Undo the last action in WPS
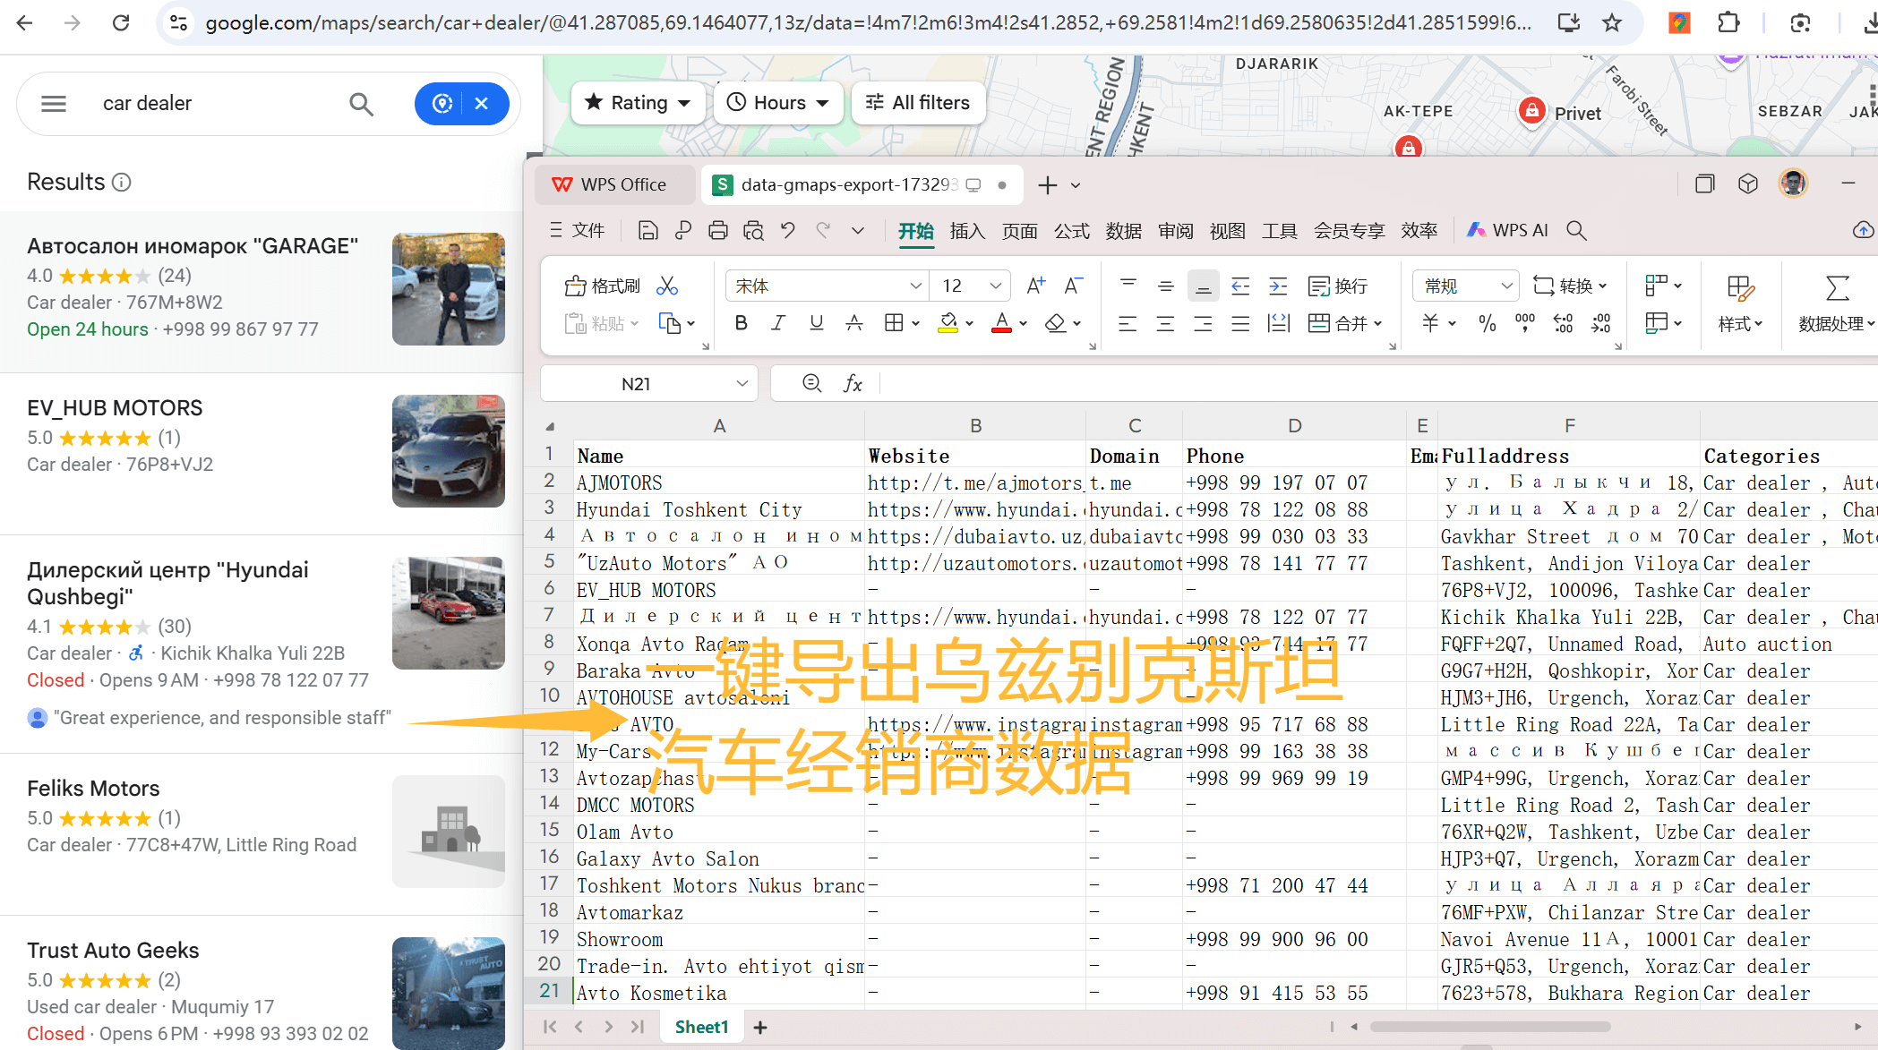Image resolution: width=1878 pixels, height=1050 pixels. pyautogui.click(x=788, y=231)
